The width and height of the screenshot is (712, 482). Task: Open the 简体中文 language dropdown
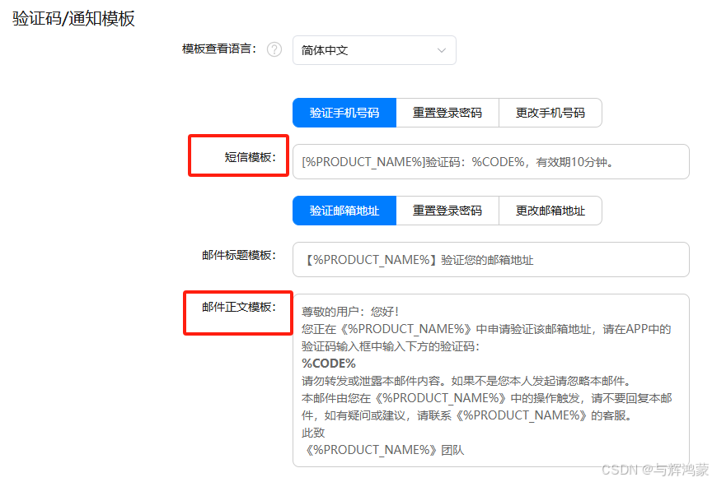pos(374,50)
